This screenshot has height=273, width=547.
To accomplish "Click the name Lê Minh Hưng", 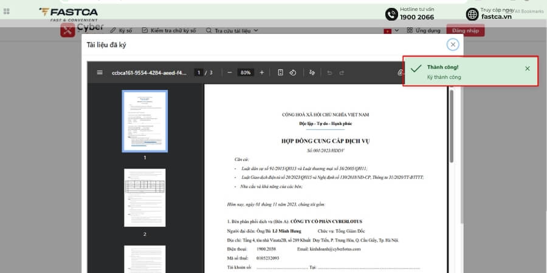I will pyautogui.click(x=287, y=231).
